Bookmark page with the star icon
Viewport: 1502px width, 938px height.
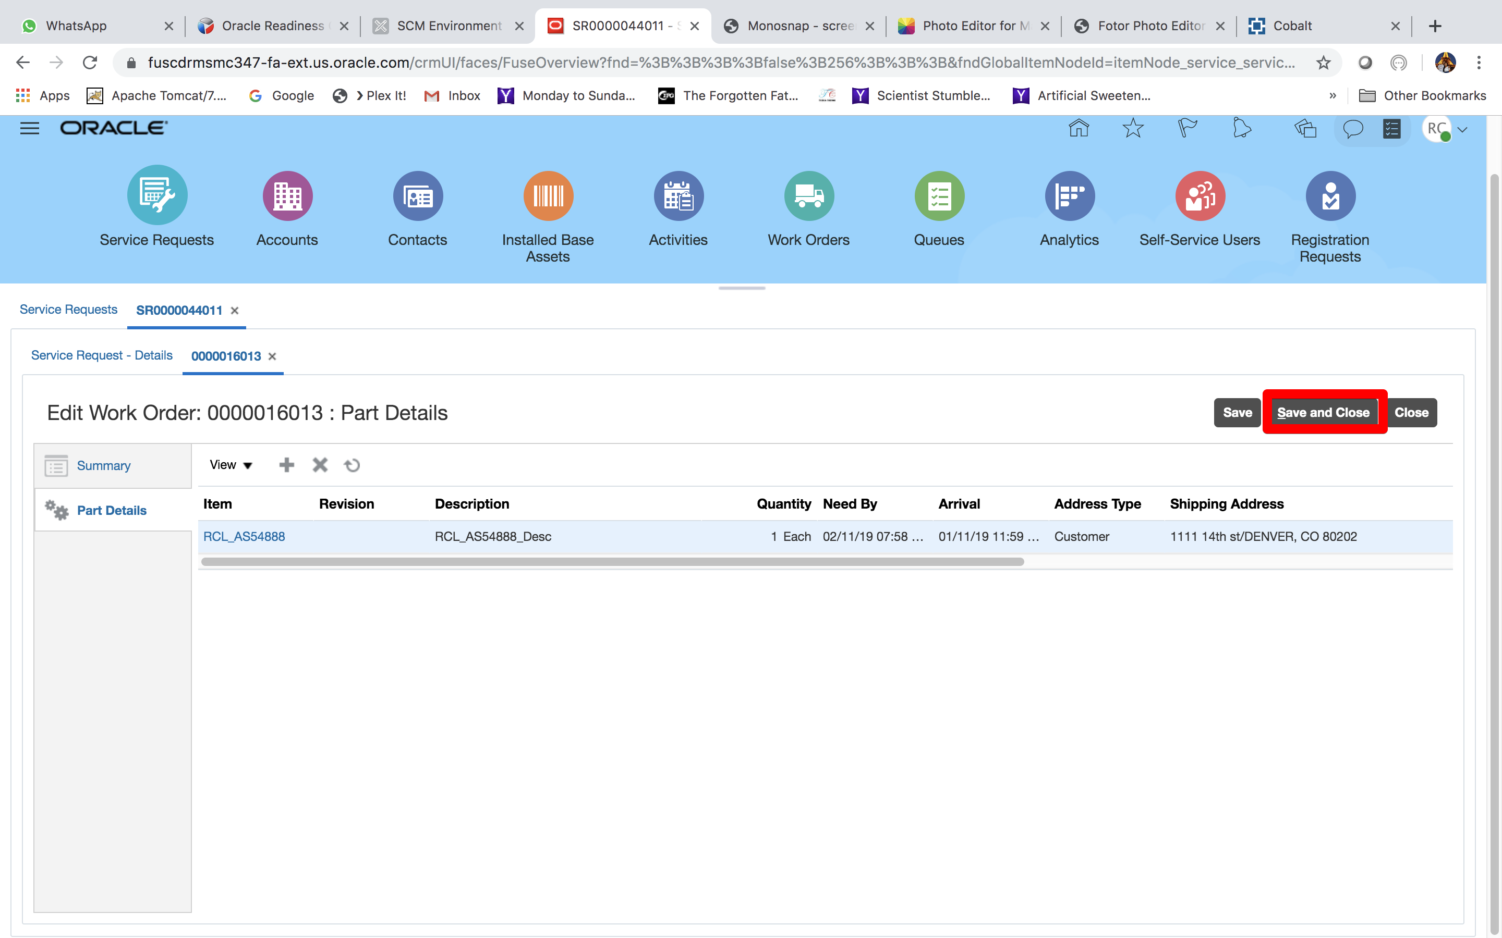(x=1323, y=63)
